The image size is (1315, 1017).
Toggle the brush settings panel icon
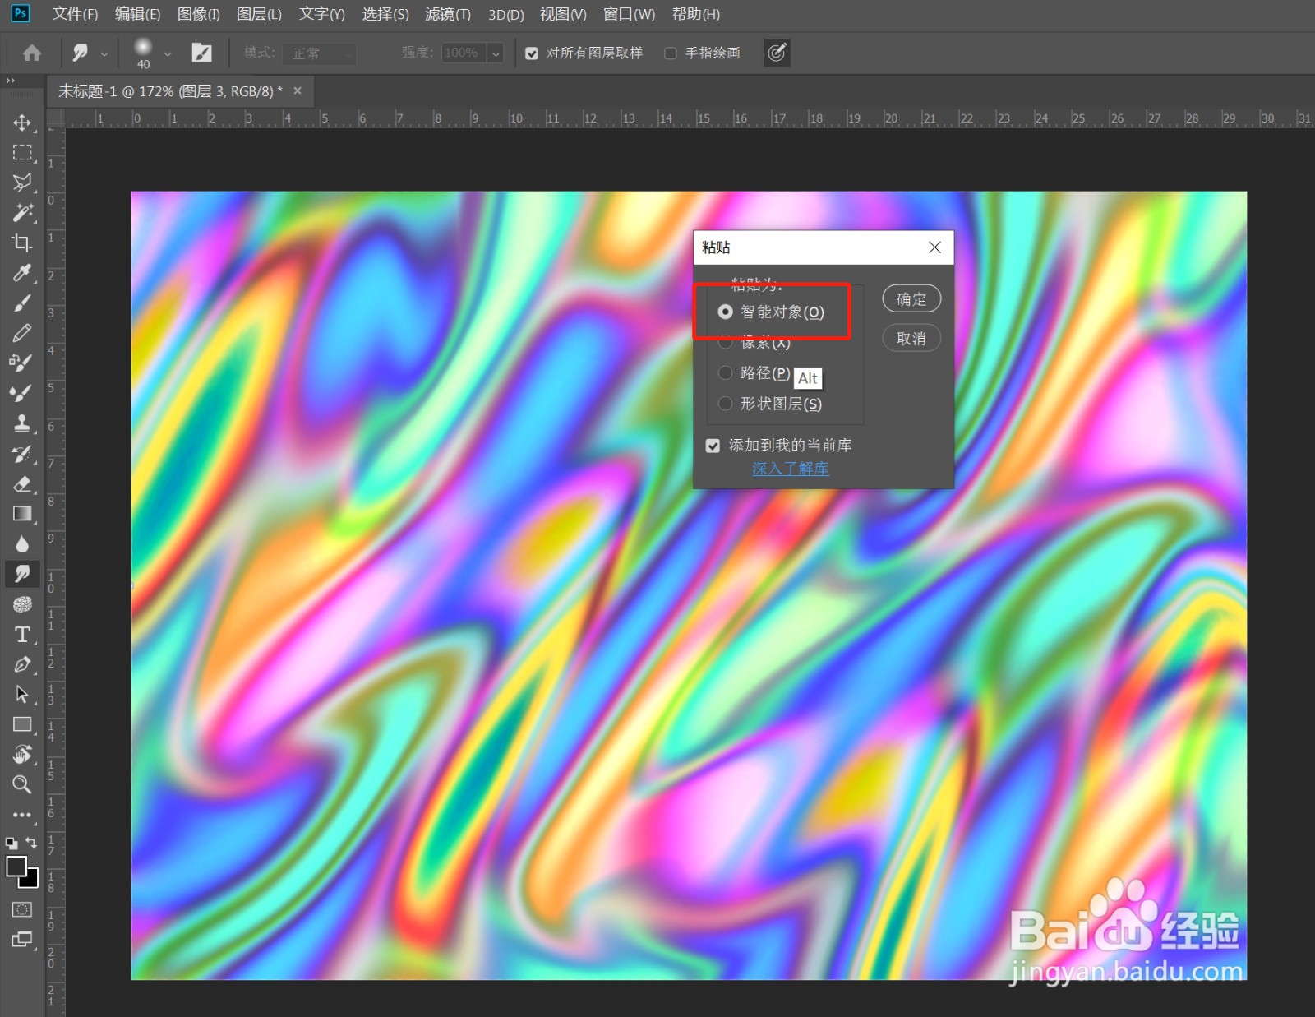click(x=201, y=53)
